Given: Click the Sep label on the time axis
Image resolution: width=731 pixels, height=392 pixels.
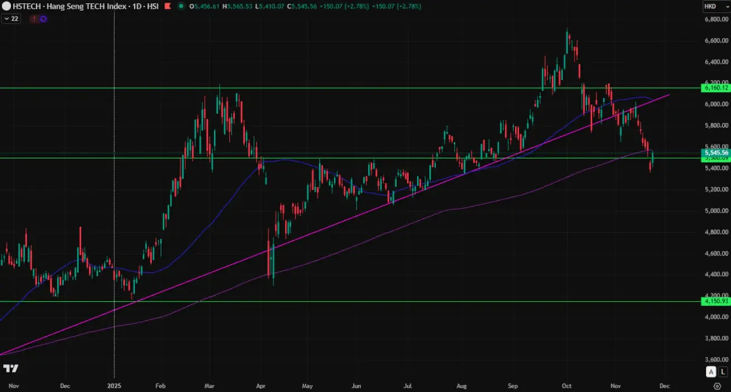Looking at the screenshot, I should pos(513,385).
